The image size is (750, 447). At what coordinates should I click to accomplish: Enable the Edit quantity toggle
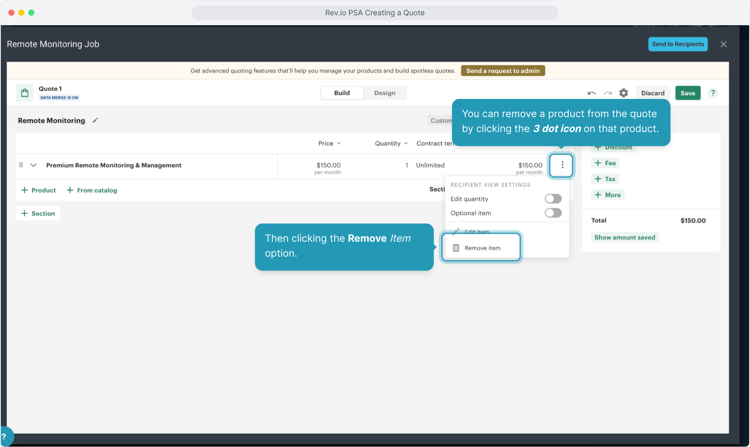click(x=553, y=199)
